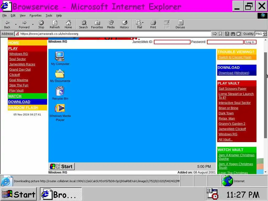Click the Print toolbar icon
Viewport: 268px width, 201px height.
[x=153, y=24]
